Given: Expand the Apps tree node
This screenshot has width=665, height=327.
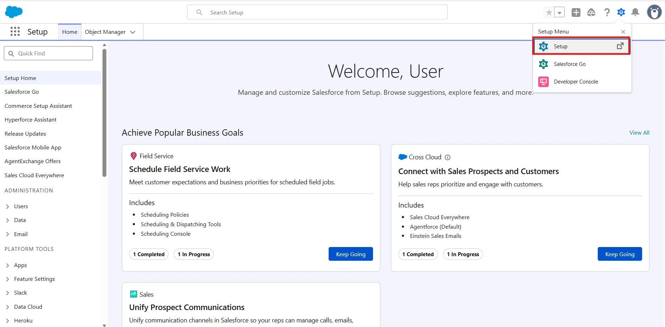Looking at the screenshot, I should 7,265.
